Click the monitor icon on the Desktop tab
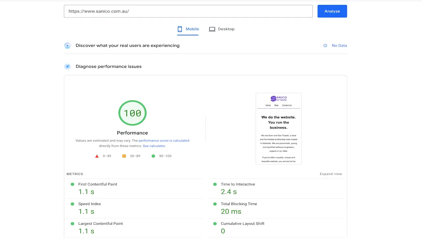The width and height of the screenshot is (422, 238). (212, 29)
